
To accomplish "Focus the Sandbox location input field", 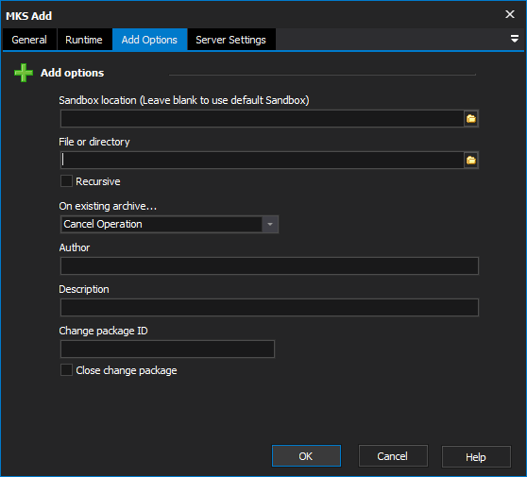I will [x=263, y=119].
